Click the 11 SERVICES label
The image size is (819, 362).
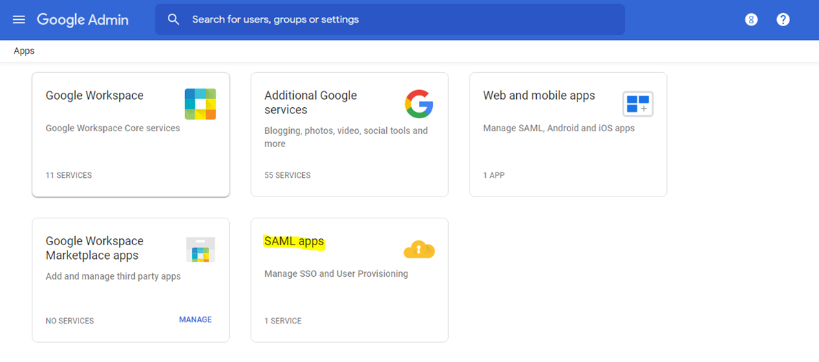coord(69,175)
